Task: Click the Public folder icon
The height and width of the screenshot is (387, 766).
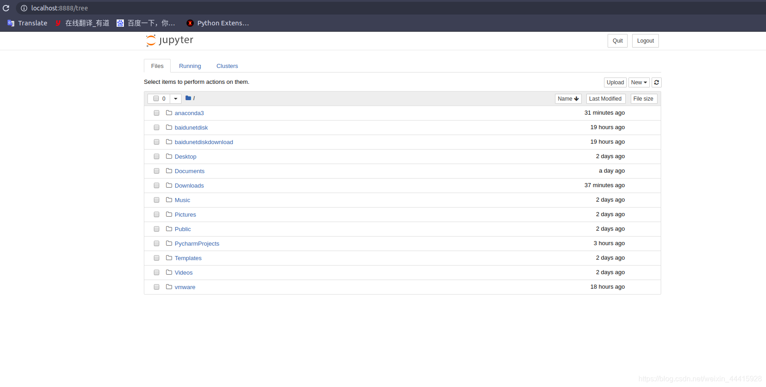Action: point(169,229)
